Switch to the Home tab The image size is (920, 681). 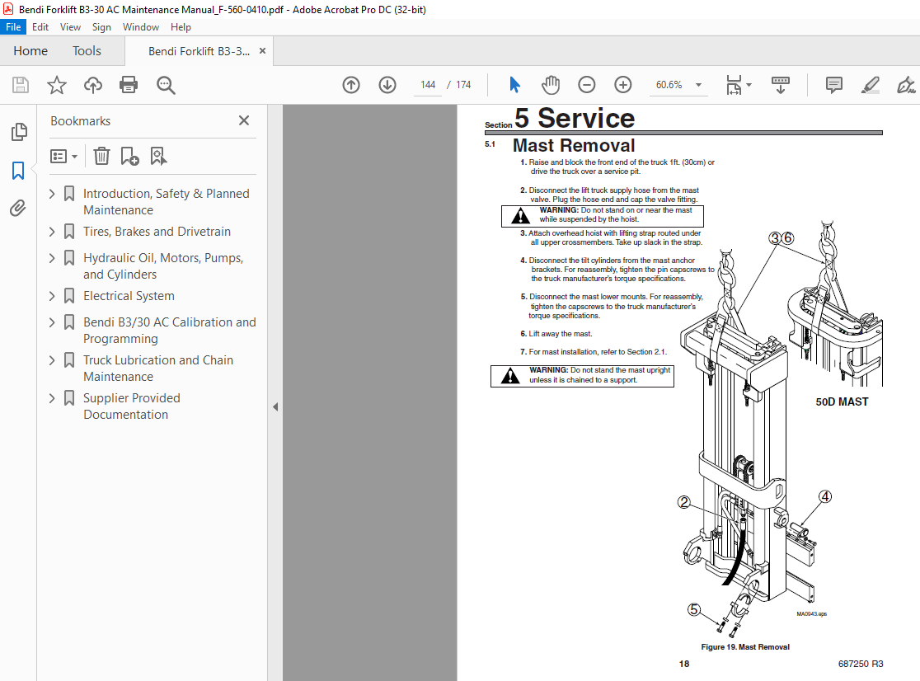tap(31, 51)
